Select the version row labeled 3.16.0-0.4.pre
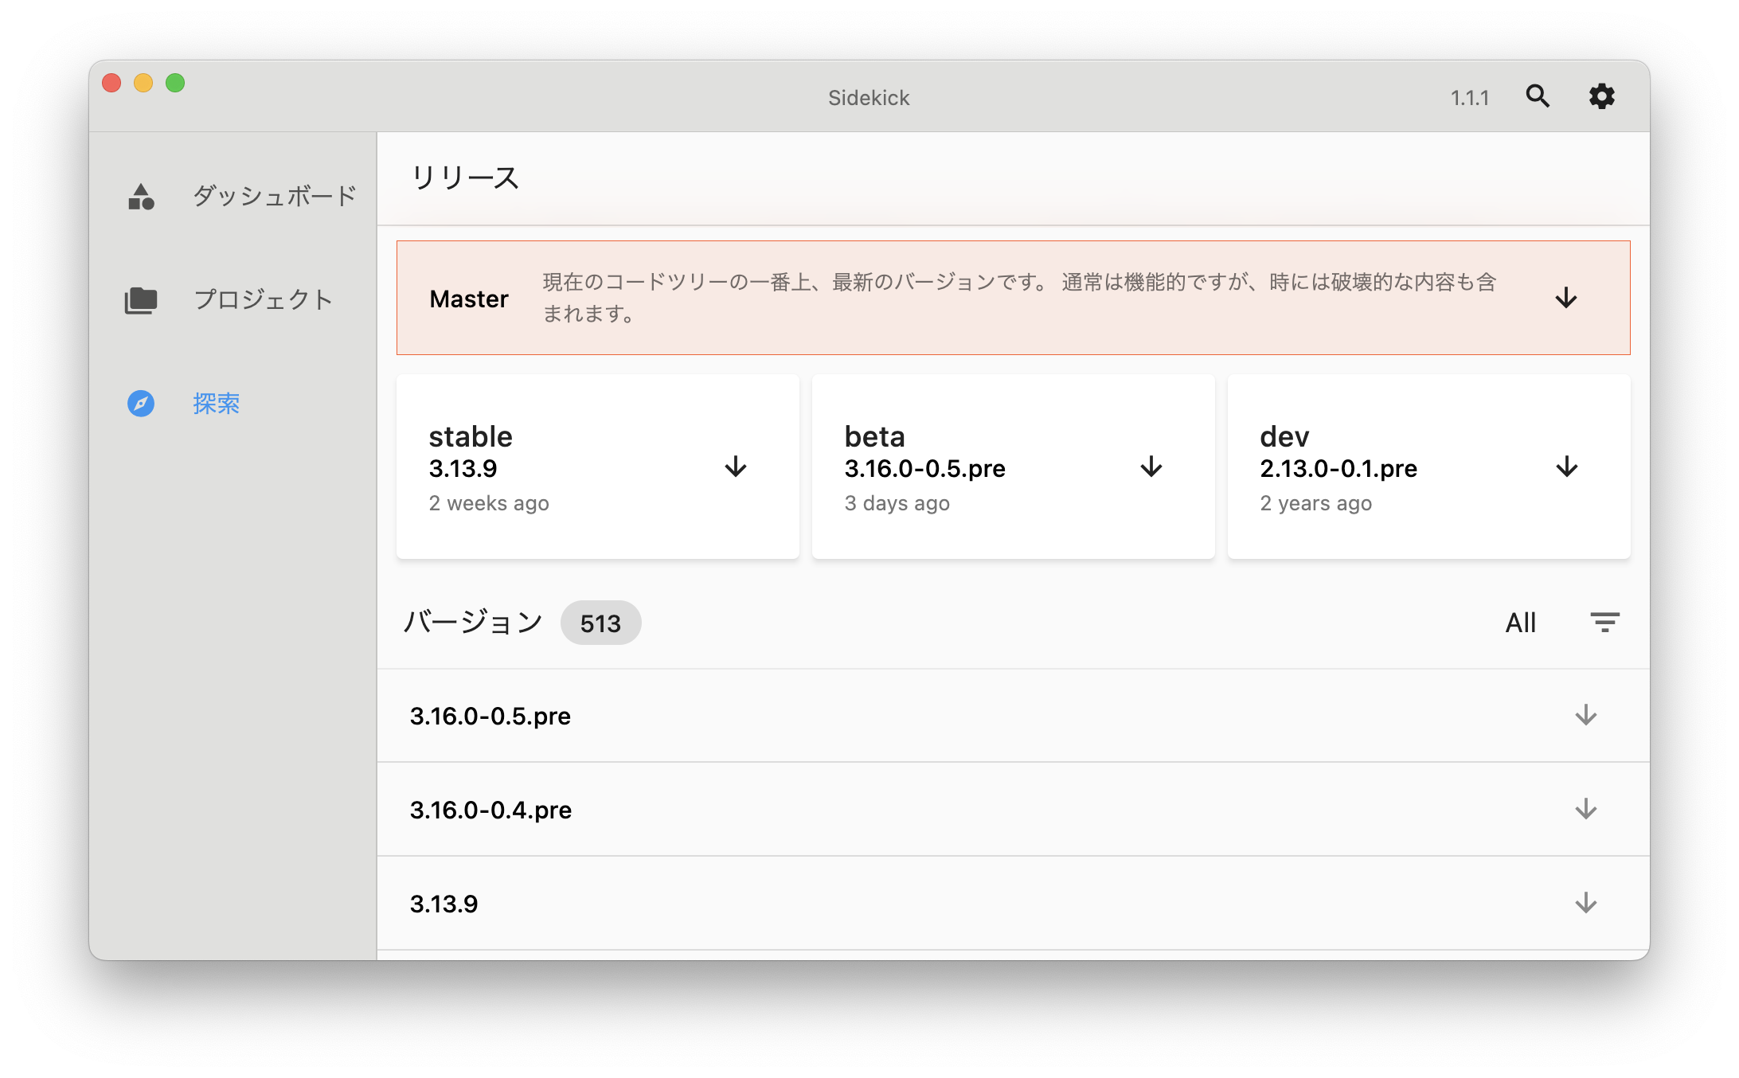1739x1078 pixels. click(490, 810)
